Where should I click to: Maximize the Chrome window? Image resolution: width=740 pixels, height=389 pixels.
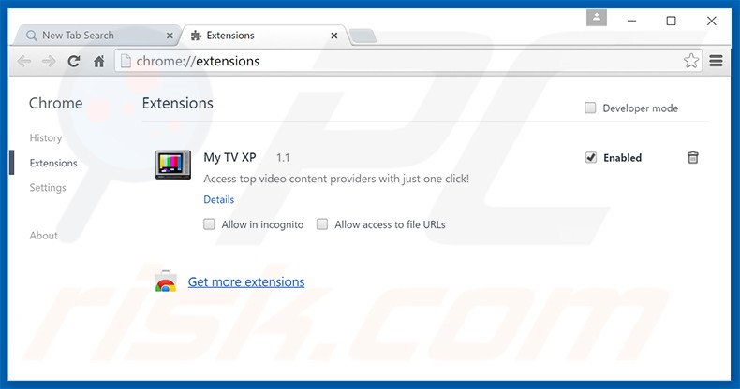(x=671, y=21)
